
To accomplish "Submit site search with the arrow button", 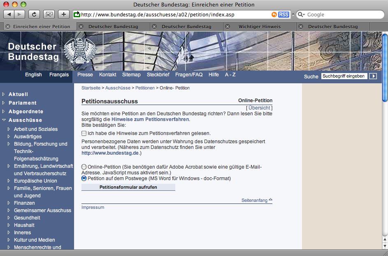I will 373,76.
